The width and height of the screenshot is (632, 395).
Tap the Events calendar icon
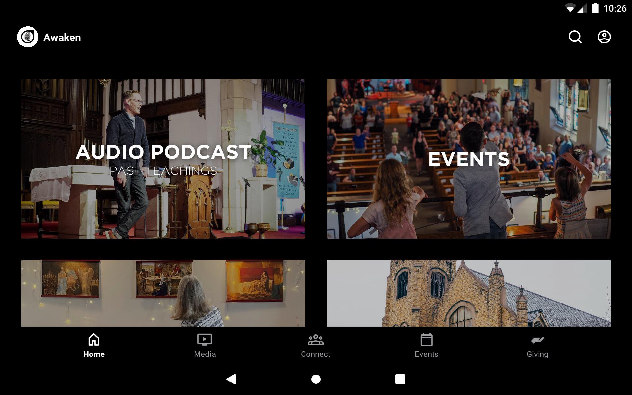(x=426, y=339)
